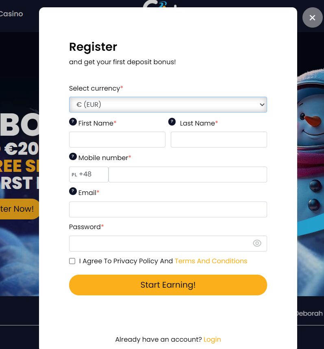Click the Start Earning! button

click(168, 285)
